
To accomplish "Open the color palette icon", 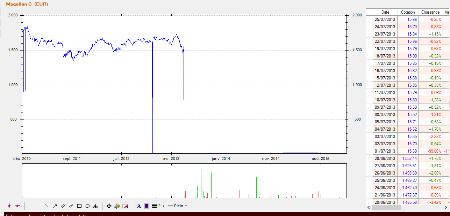I will pyautogui.click(x=117, y=206).
